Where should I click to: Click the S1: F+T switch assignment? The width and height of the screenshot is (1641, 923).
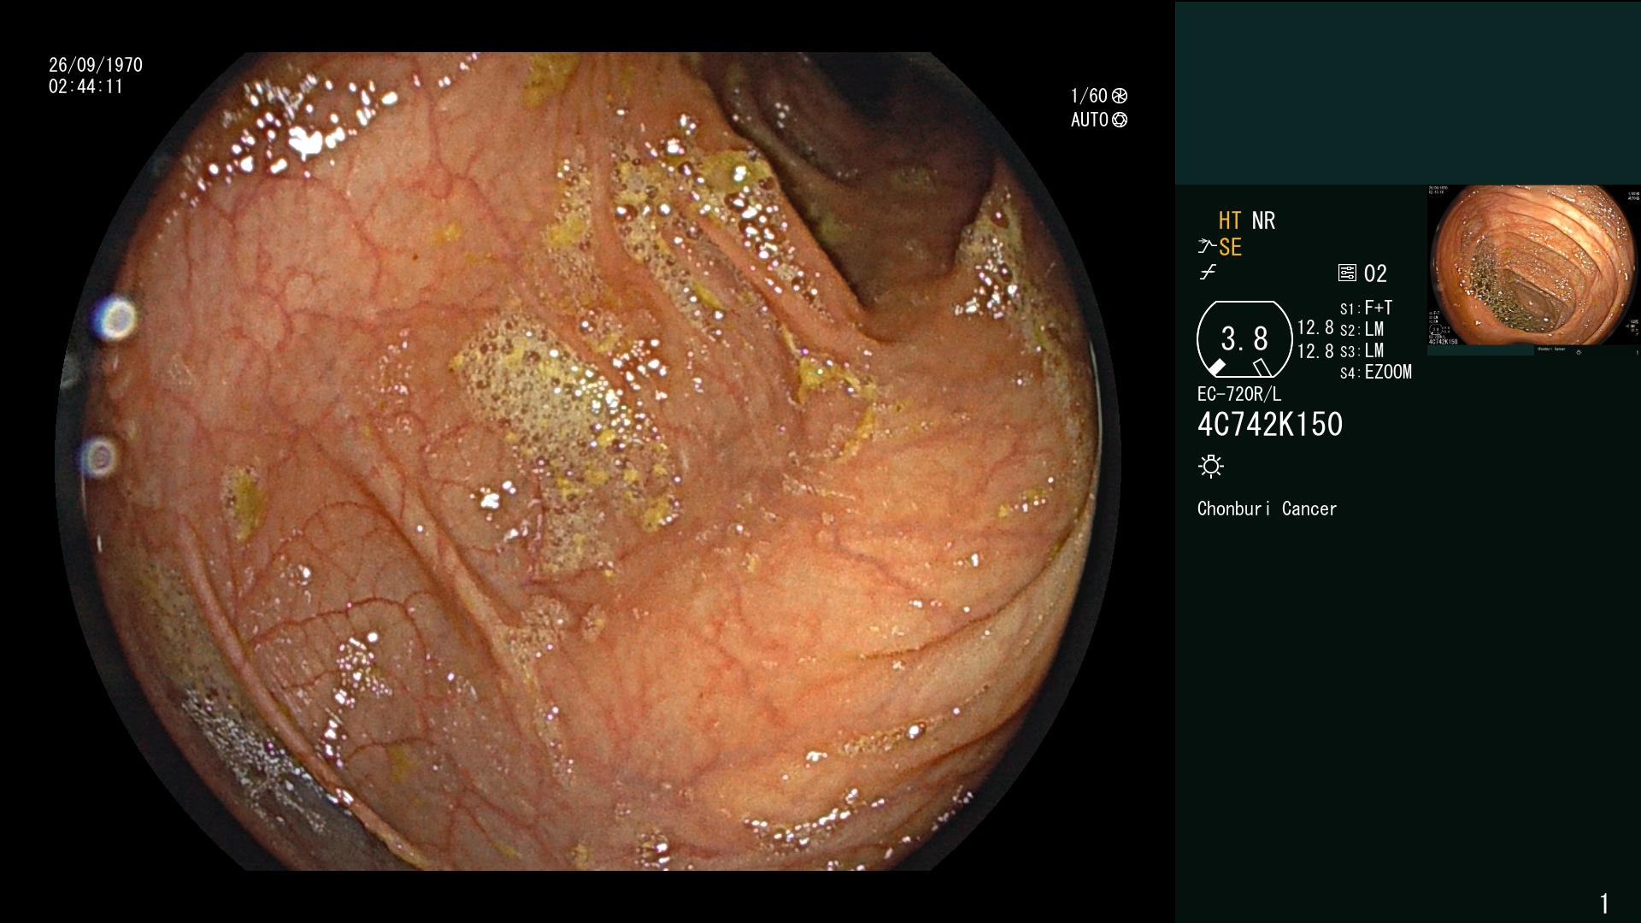point(1366,308)
